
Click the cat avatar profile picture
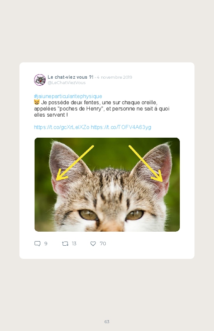point(40,80)
